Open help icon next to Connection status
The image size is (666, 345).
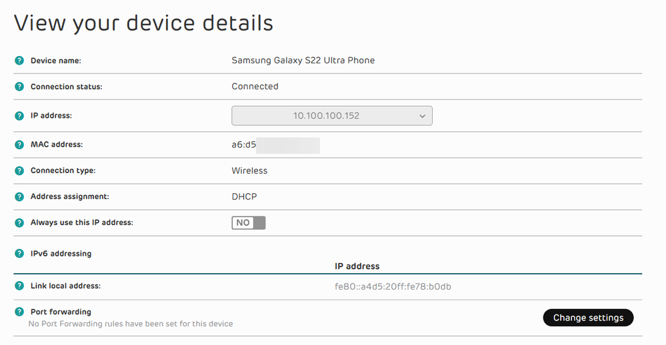pos(19,87)
